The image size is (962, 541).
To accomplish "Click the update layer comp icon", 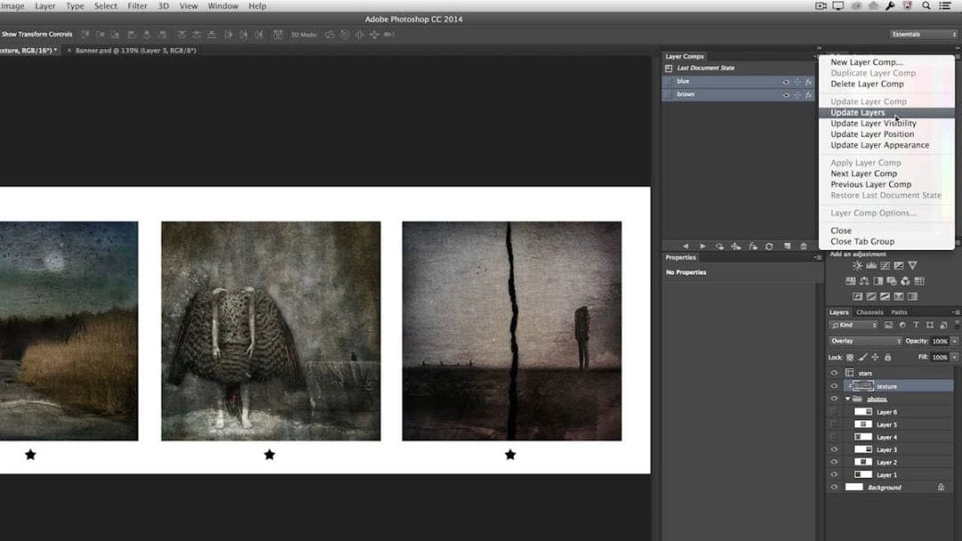I will (x=771, y=246).
